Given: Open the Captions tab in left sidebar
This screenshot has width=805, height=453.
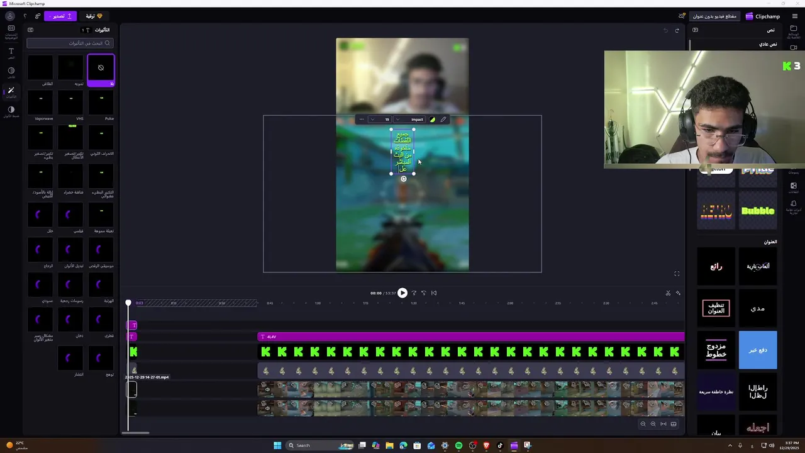Looking at the screenshot, I should [x=11, y=32].
